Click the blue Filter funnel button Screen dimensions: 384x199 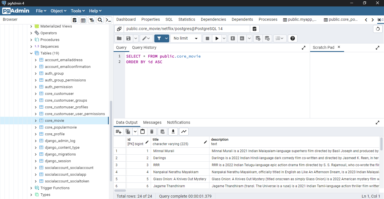159,38
